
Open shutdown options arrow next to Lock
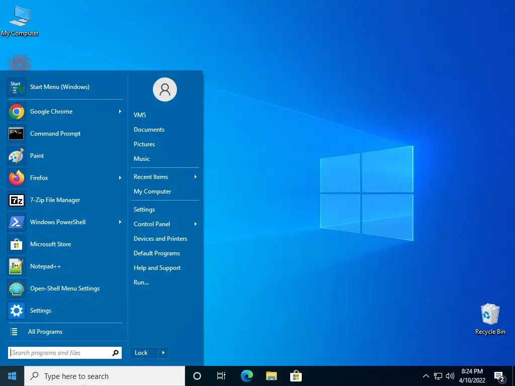[163, 353]
